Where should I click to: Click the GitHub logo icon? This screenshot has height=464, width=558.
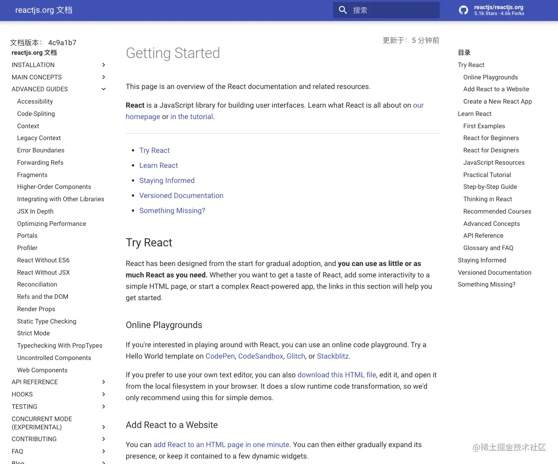[464, 10]
